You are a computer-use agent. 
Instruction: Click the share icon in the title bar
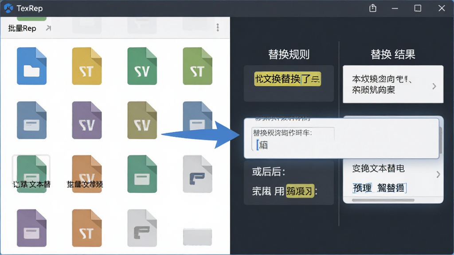coord(373,8)
